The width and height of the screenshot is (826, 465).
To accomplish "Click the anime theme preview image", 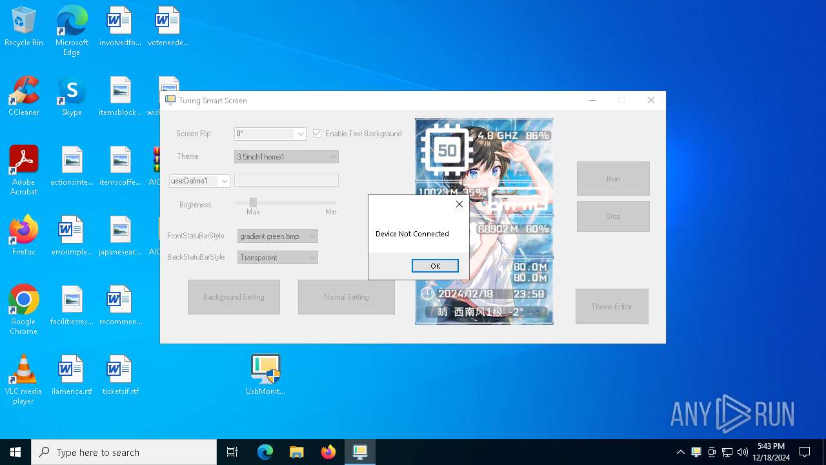I will pos(484,221).
